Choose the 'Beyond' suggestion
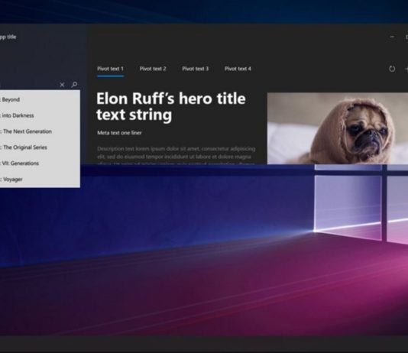Screen dimensions: 408x353 [40, 99]
